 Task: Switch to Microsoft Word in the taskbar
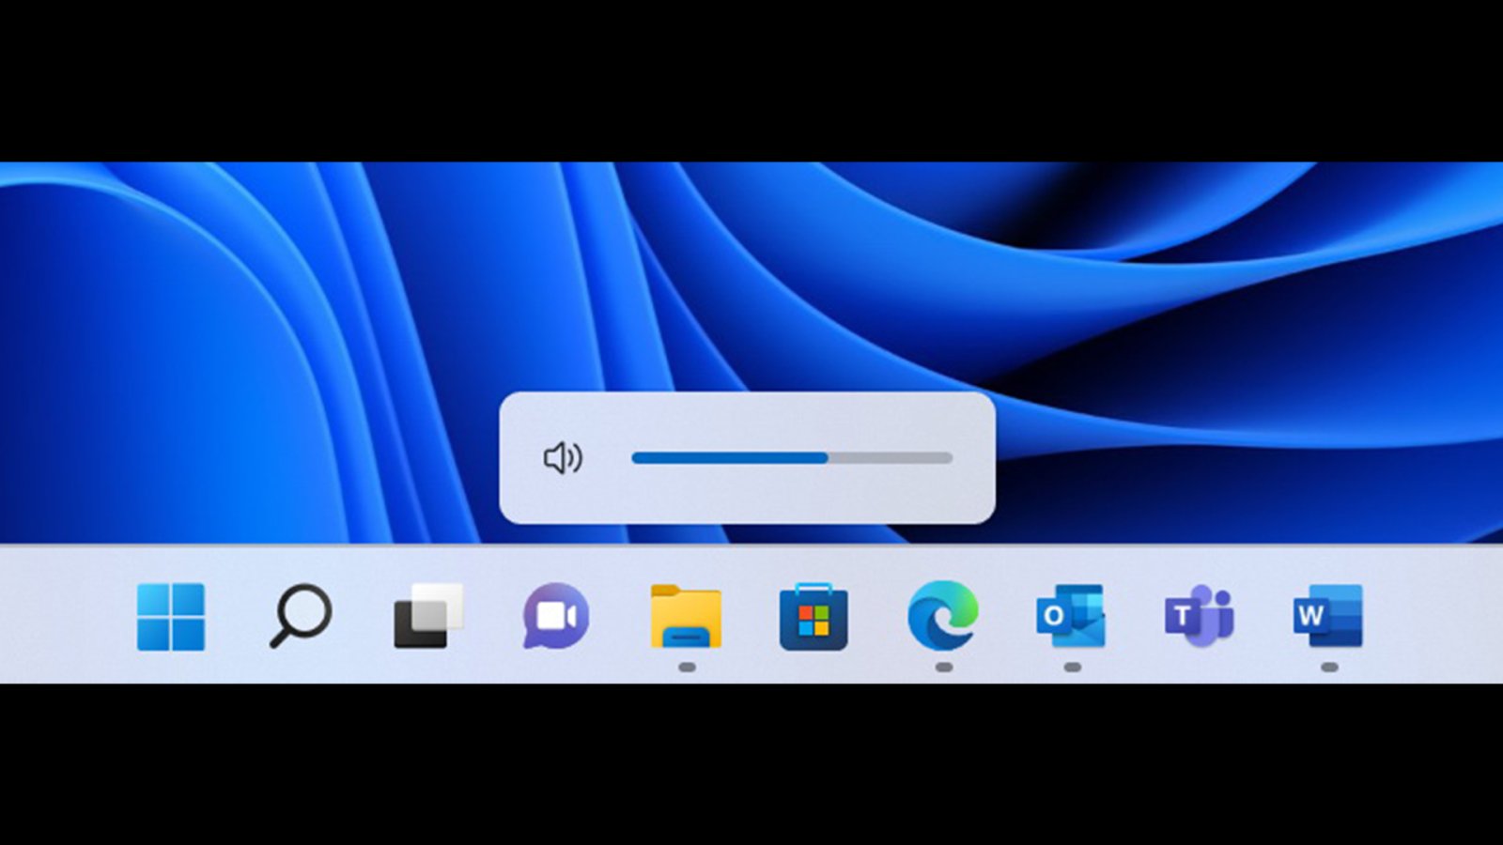1327,616
